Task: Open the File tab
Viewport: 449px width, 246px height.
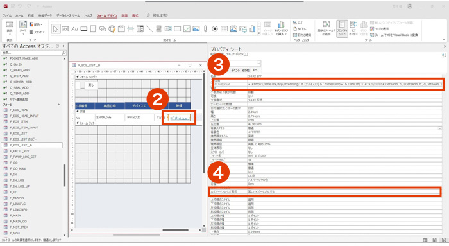Action: click(7, 16)
